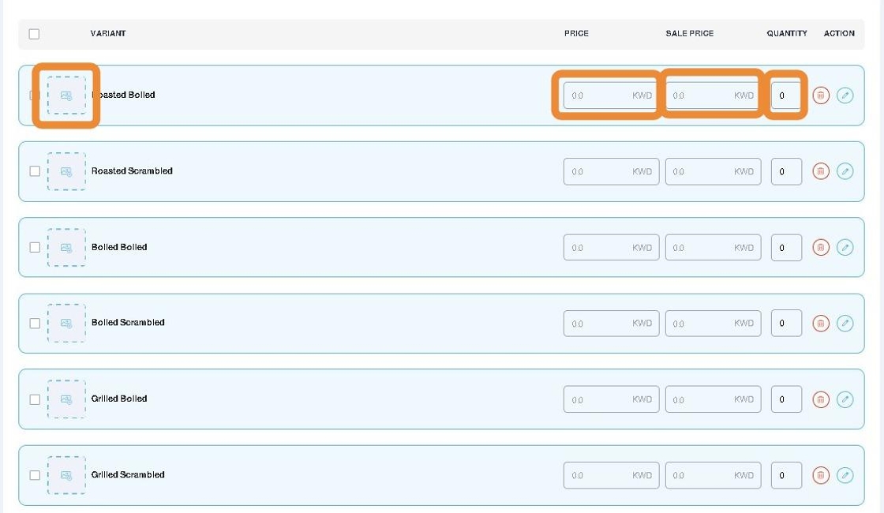The height and width of the screenshot is (513, 884).
Task: Delete the Grilled Scrambled variant
Action: point(821,475)
